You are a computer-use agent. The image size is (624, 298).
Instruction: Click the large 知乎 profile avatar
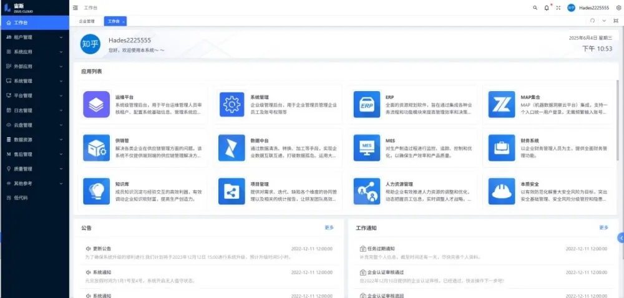90,44
